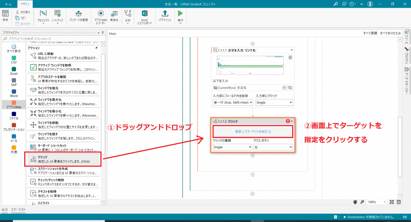Click the activity search input field
Screen dimensions: 411x222
52,39
